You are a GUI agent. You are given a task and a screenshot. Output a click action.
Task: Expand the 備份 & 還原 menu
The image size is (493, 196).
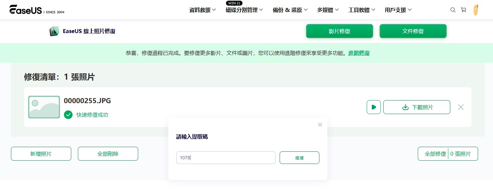coord(290,10)
